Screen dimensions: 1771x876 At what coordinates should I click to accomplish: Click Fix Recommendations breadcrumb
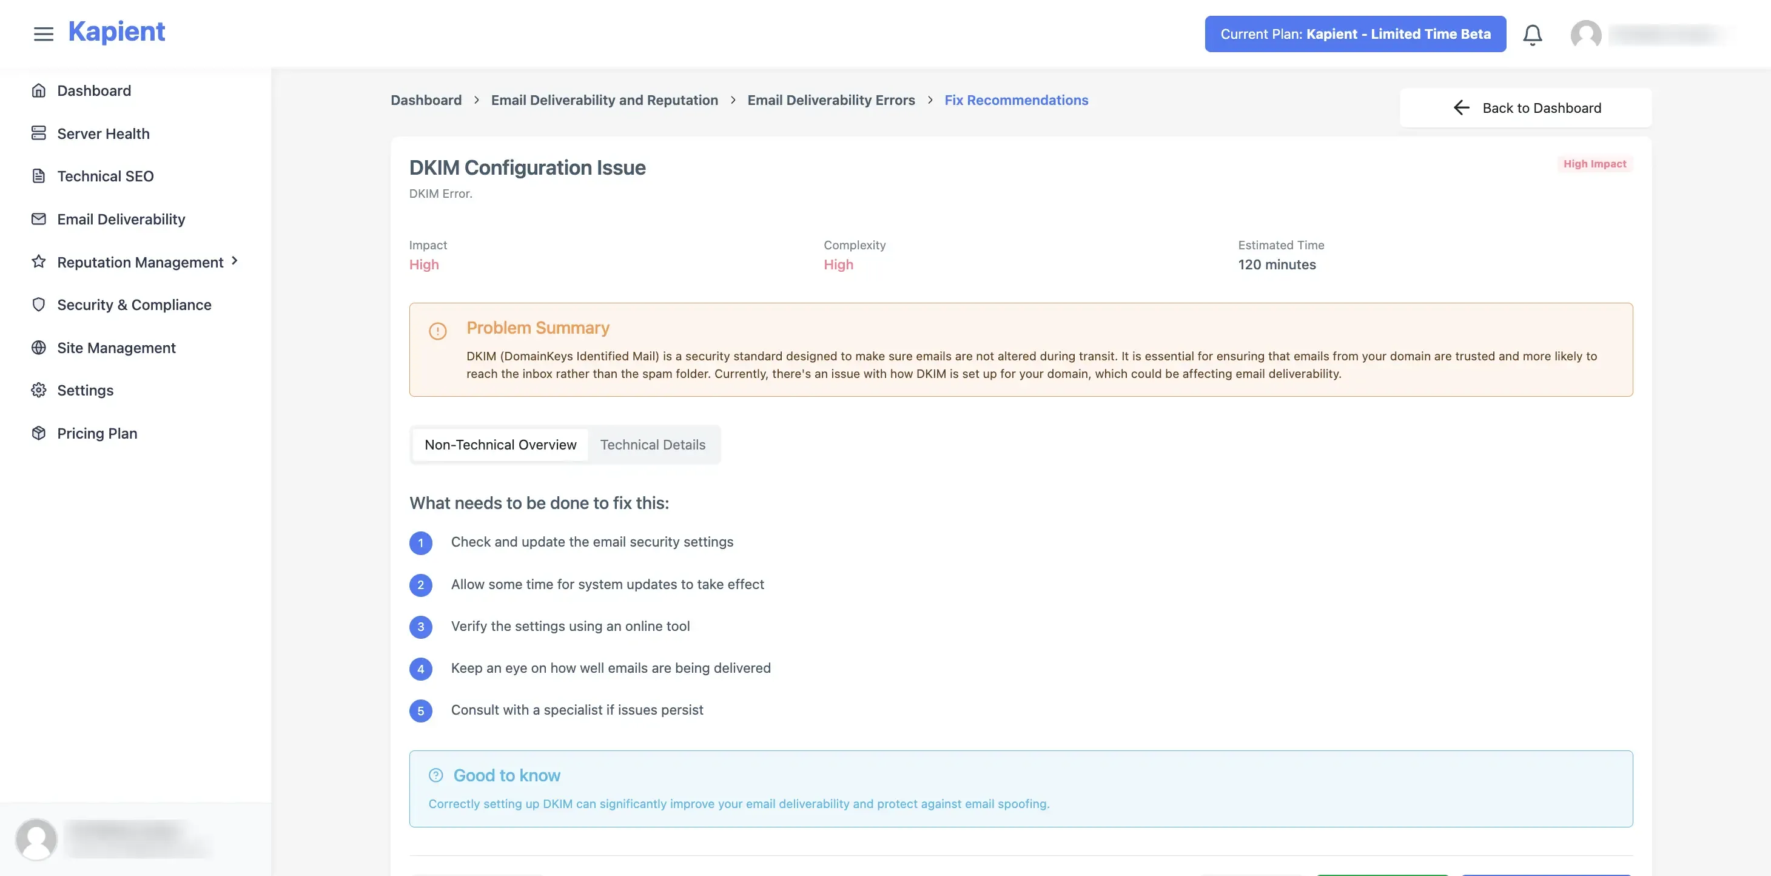pos(1016,100)
